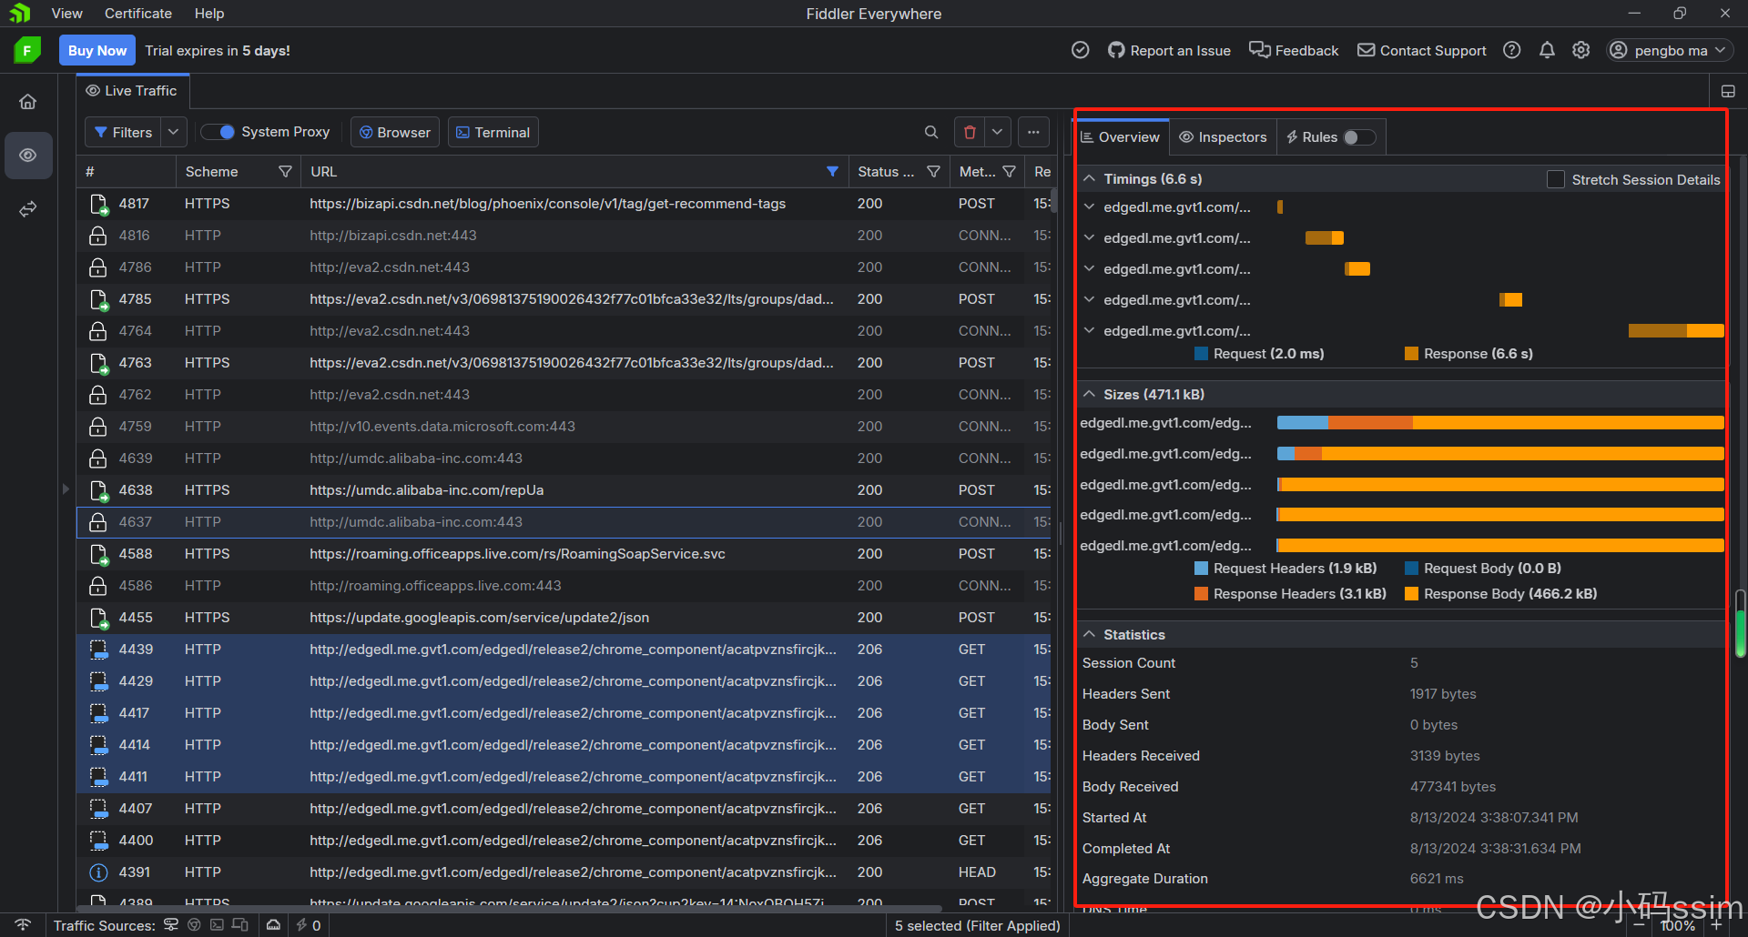Select session 4455 update.googleapis.com row
Screen dimensions: 1748x937
(564, 618)
